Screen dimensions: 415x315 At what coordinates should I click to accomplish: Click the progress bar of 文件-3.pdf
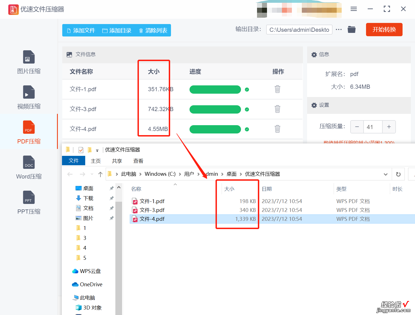point(215,109)
